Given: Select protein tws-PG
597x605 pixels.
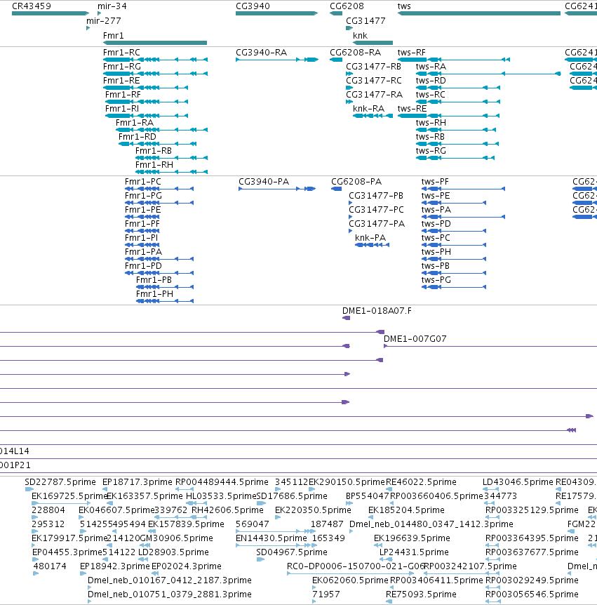Looking at the screenshot, I should 454,287.
